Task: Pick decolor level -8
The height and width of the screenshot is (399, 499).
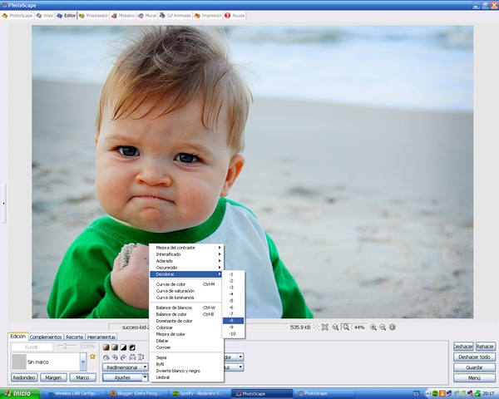Action: coord(233,321)
